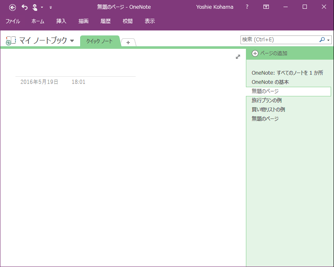Click the search magnifier icon
This screenshot has height=267, width=334.
(x=322, y=40)
